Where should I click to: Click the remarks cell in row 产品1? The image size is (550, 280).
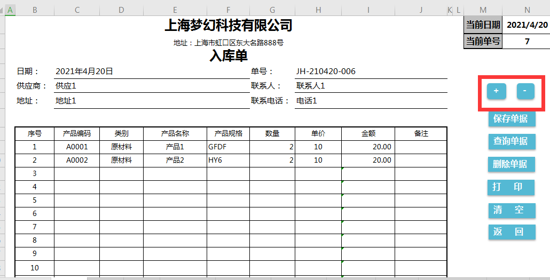coord(421,147)
